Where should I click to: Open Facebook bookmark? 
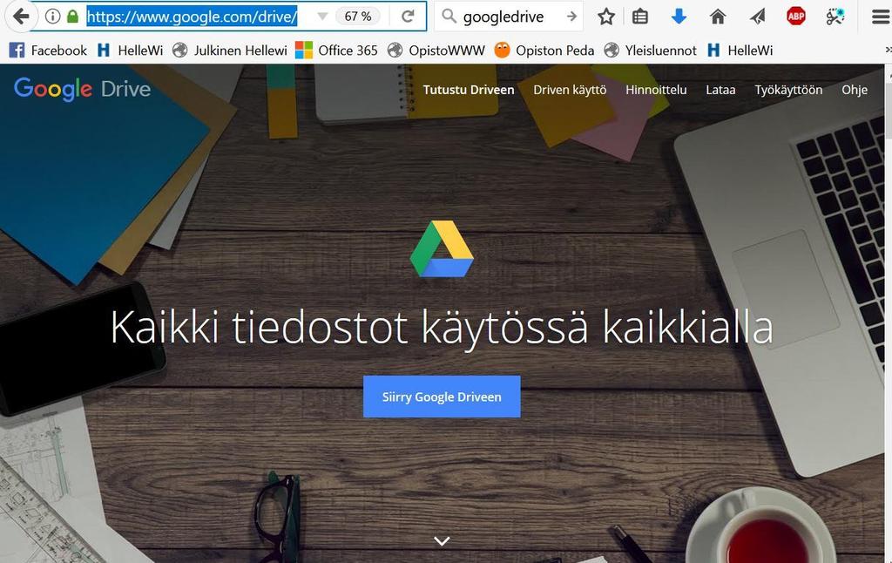(x=49, y=51)
